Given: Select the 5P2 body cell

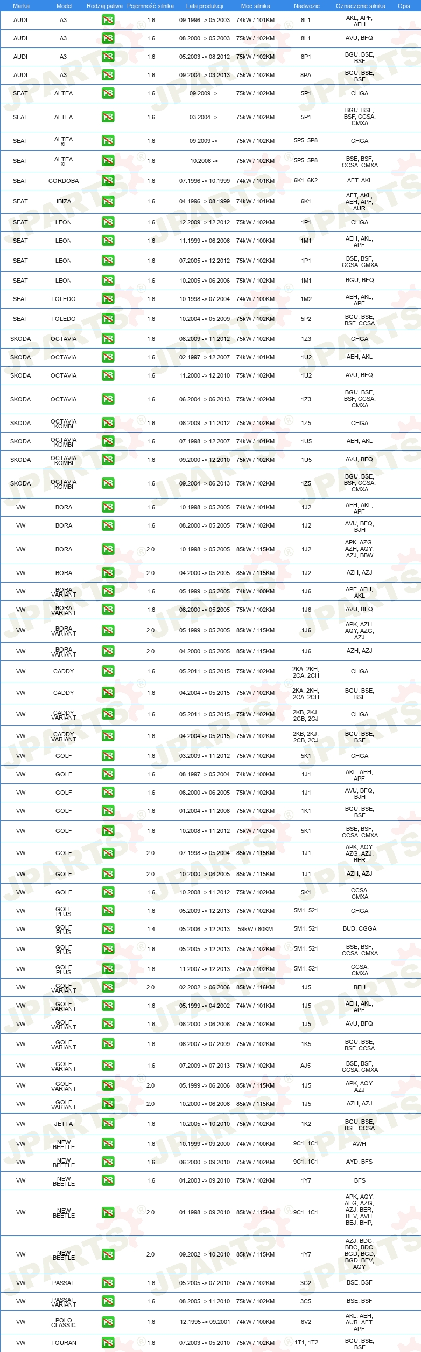Looking at the screenshot, I should pos(306,319).
